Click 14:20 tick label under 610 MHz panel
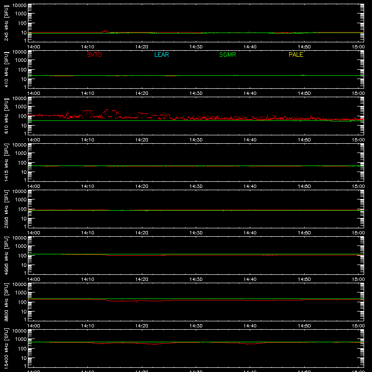Image resolution: width=372 pixels, height=372 pixels. tap(142, 140)
